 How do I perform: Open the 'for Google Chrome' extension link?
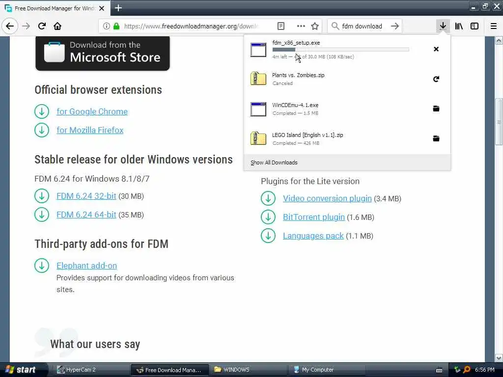tap(92, 111)
